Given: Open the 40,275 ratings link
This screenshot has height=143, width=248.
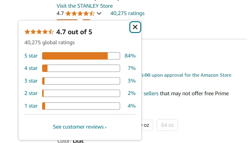Looking at the screenshot, I should [x=127, y=13].
